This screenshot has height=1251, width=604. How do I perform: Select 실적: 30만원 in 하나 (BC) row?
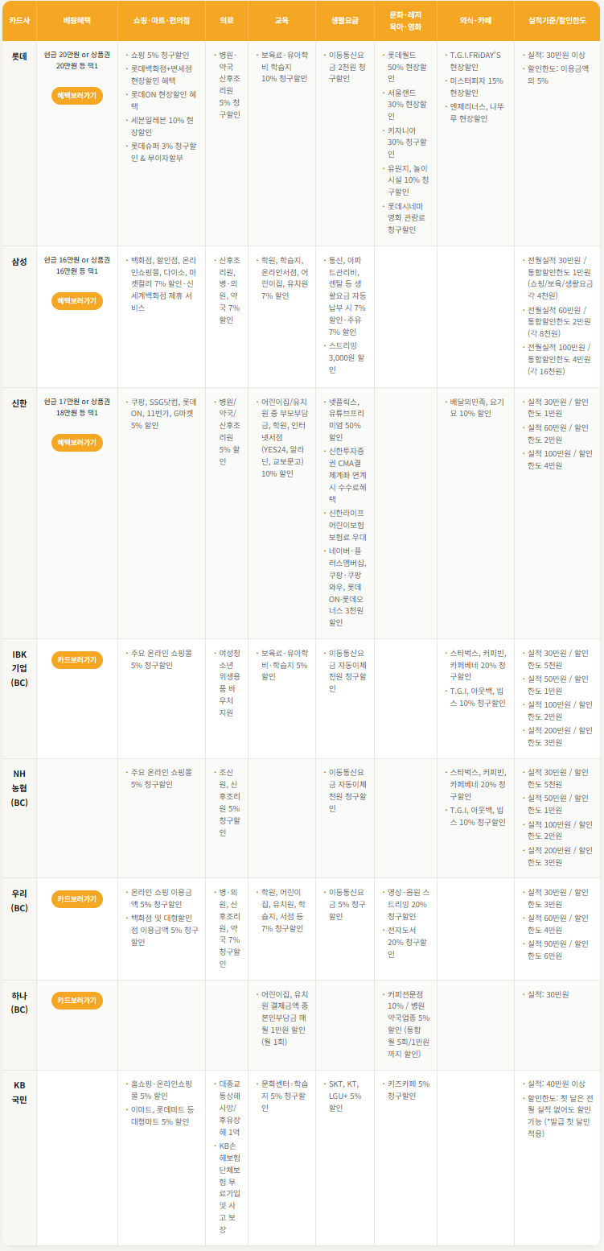(547, 994)
